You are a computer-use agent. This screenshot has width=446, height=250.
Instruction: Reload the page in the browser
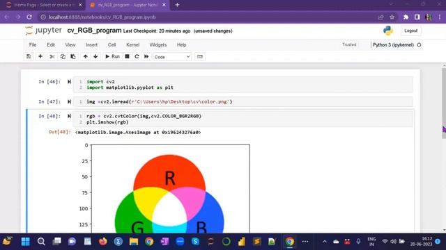tap(29, 17)
